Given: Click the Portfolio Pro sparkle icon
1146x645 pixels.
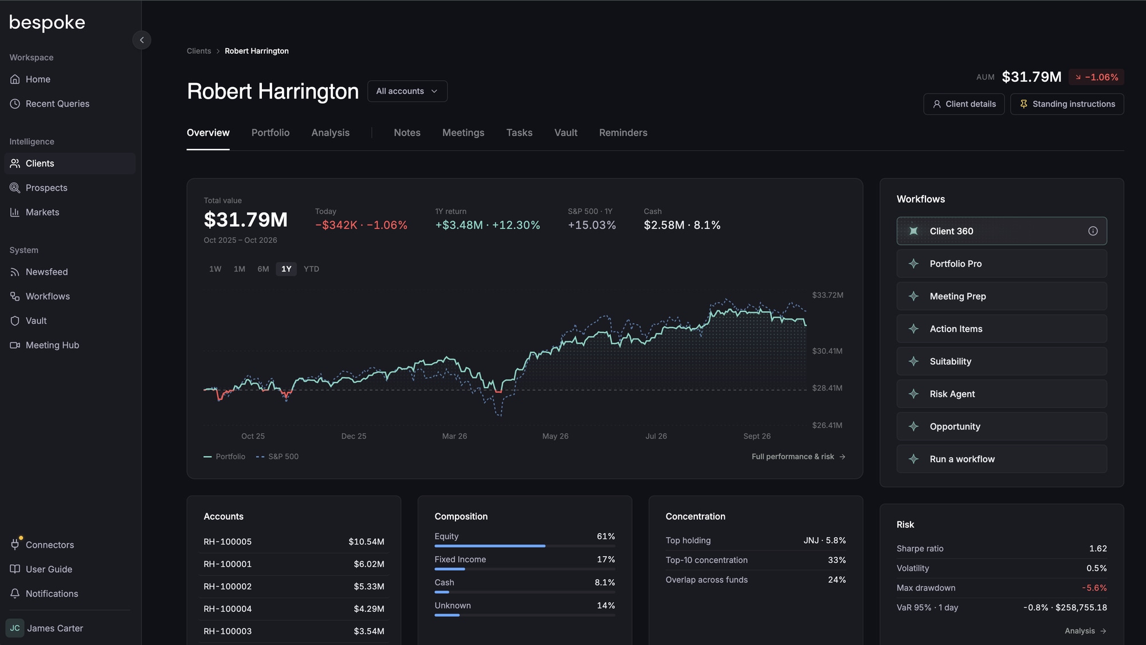Looking at the screenshot, I should [x=914, y=263].
